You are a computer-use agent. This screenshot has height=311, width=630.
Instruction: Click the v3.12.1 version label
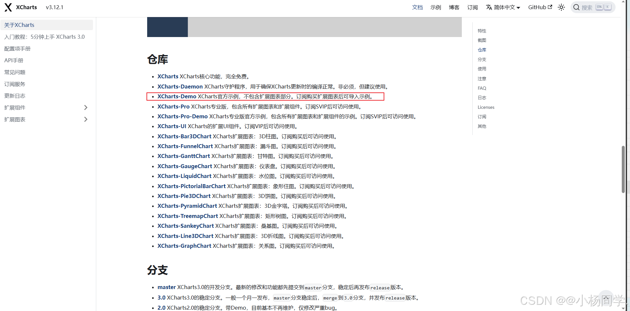pyautogui.click(x=55, y=7)
